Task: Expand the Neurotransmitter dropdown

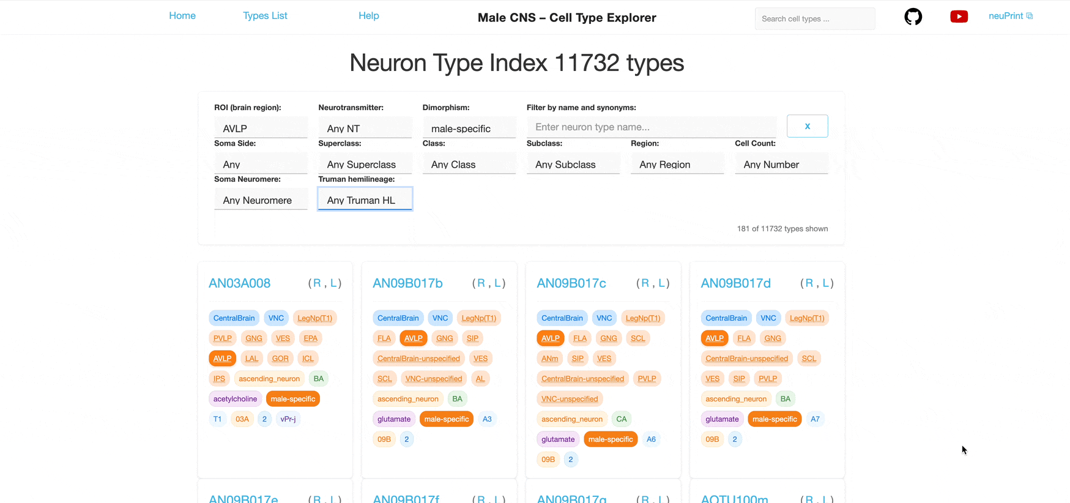Action: point(365,129)
